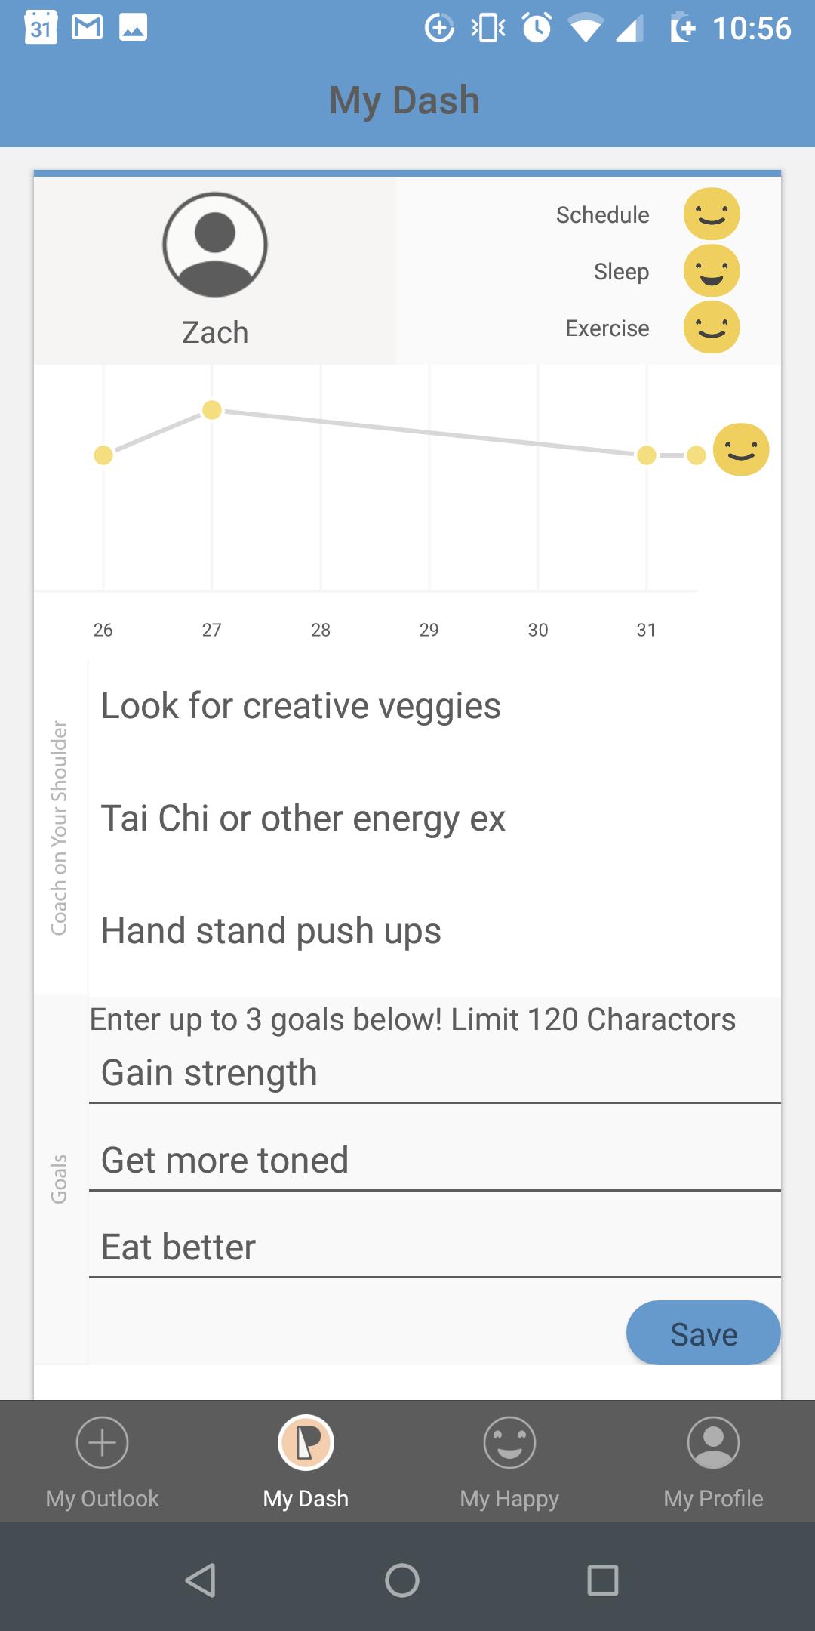
Task: Edit the Gain strength goal field
Action: point(435,1073)
